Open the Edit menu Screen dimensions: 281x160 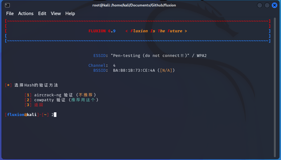pyautogui.click(x=42, y=14)
